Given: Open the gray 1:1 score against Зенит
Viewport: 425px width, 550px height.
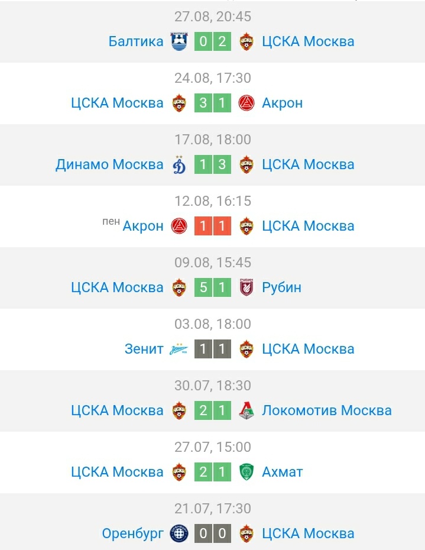Looking at the screenshot, I should [x=212, y=349].
